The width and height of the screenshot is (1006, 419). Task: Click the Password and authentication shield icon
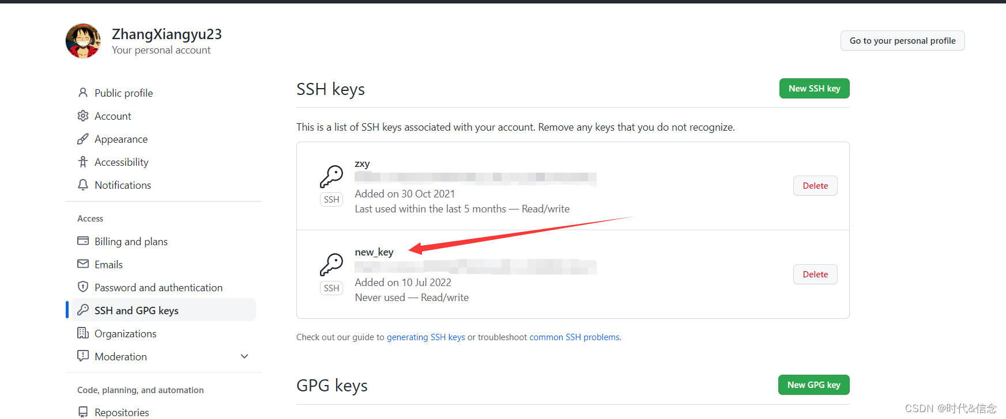coord(83,287)
